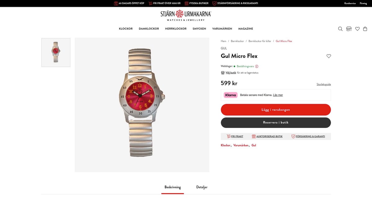
Task: Open the Klockor menu
Action: click(x=126, y=29)
